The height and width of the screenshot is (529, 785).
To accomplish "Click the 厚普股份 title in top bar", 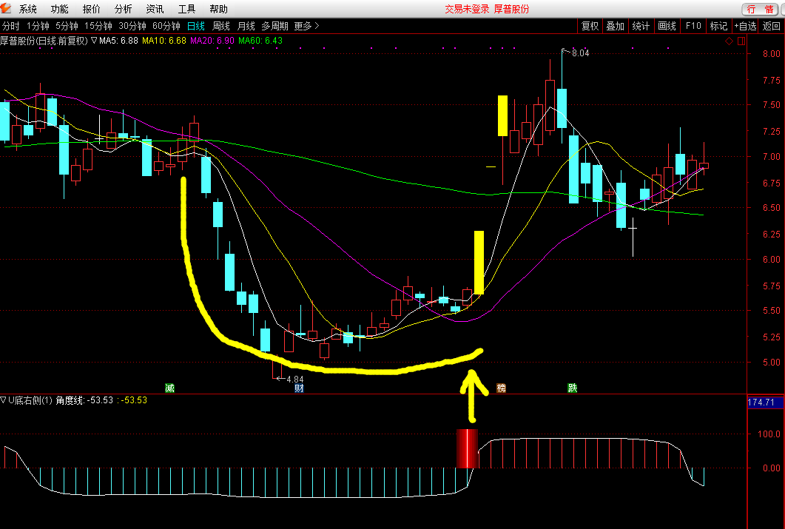I will (x=511, y=9).
